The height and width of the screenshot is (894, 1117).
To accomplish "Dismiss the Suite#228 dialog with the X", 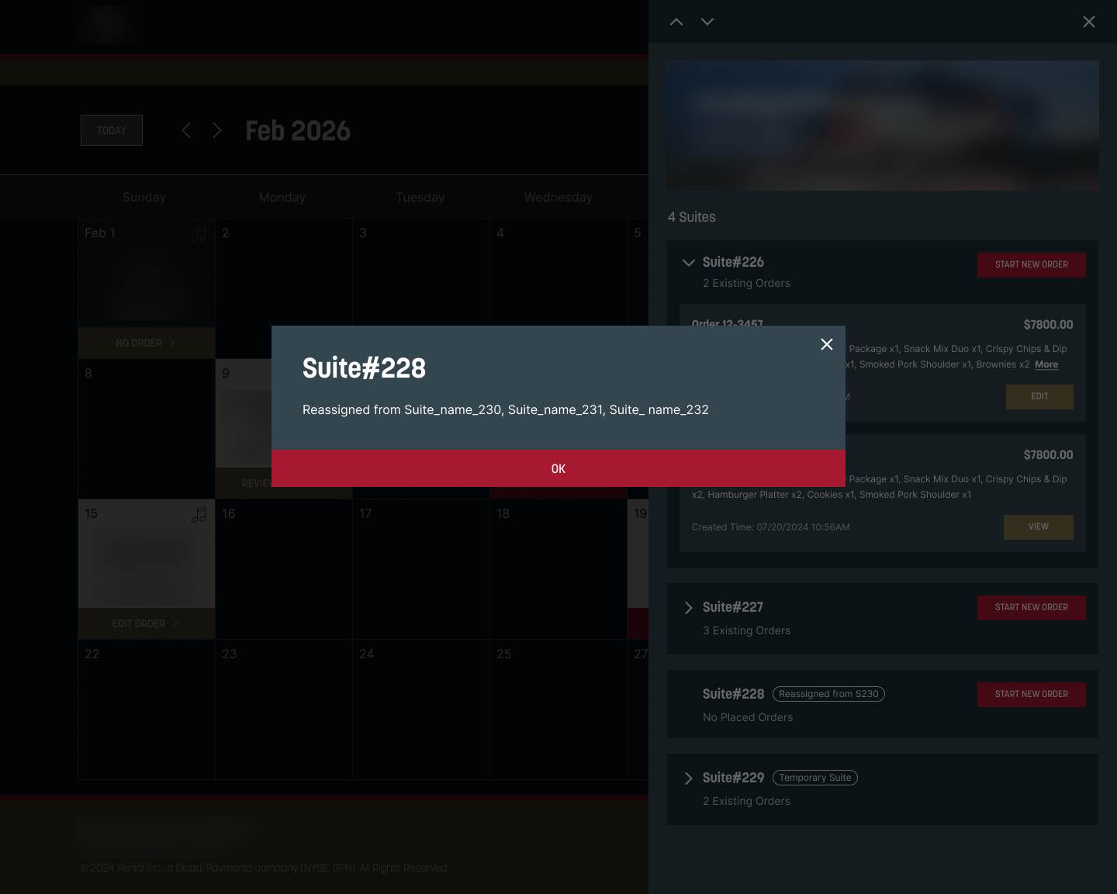I will point(826,344).
